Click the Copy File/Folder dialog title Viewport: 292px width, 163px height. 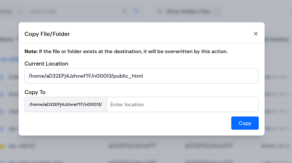click(47, 34)
